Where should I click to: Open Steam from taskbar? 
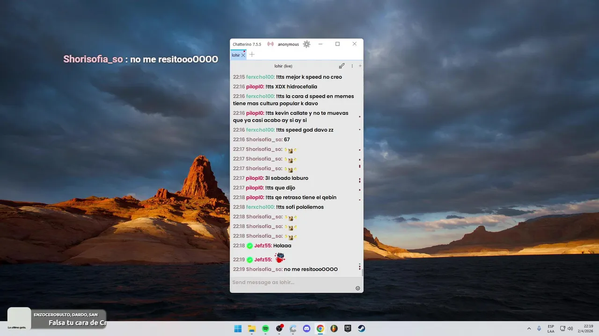[x=362, y=329]
